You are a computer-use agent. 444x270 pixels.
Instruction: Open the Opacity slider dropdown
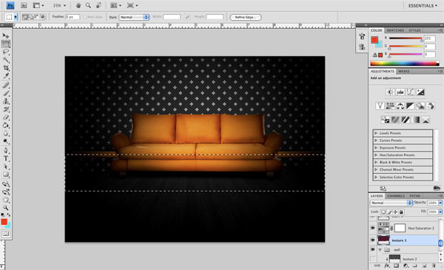coord(440,203)
